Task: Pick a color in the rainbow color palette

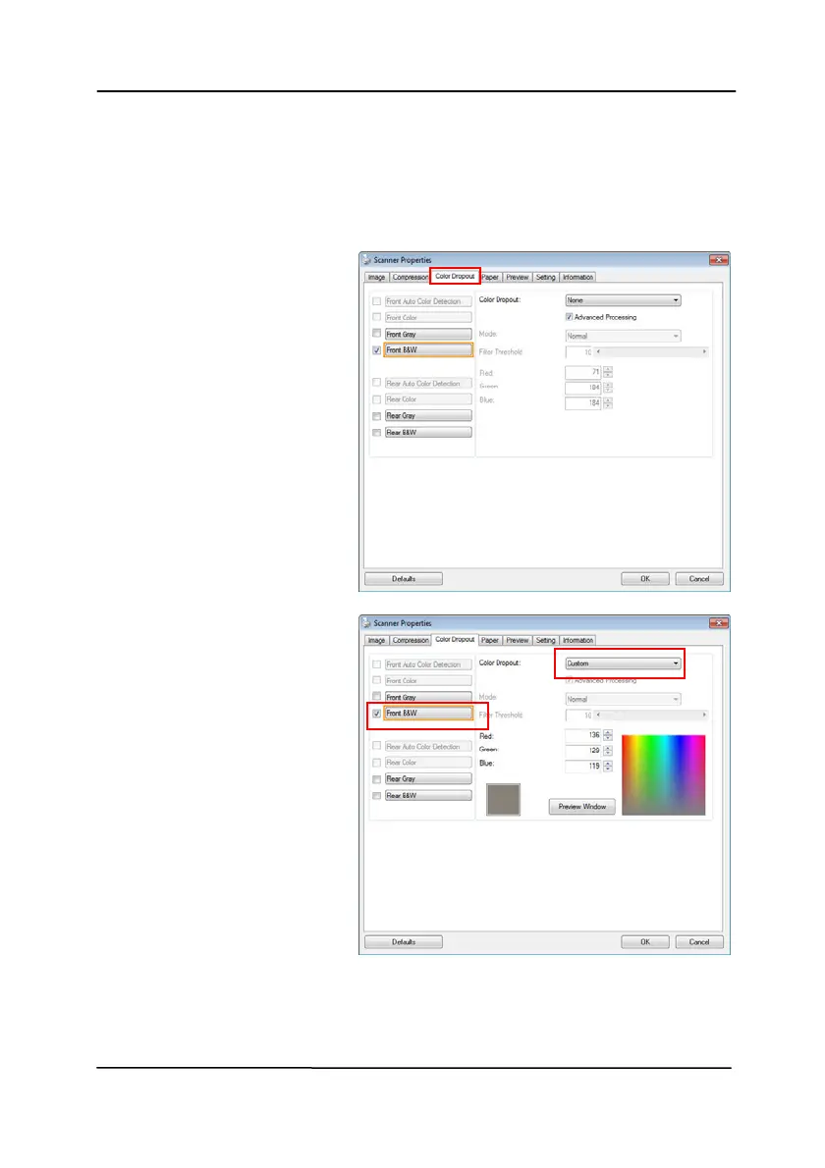Action: (x=663, y=774)
